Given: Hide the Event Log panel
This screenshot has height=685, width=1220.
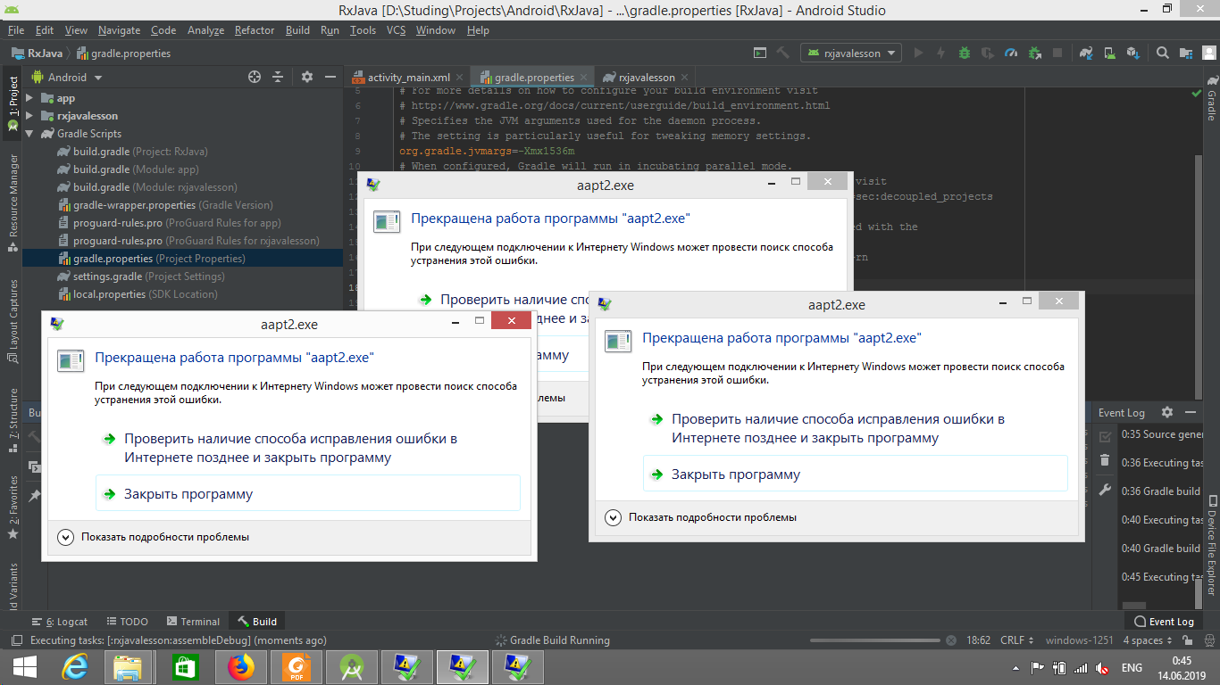Looking at the screenshot, I should click(1190, 412).
